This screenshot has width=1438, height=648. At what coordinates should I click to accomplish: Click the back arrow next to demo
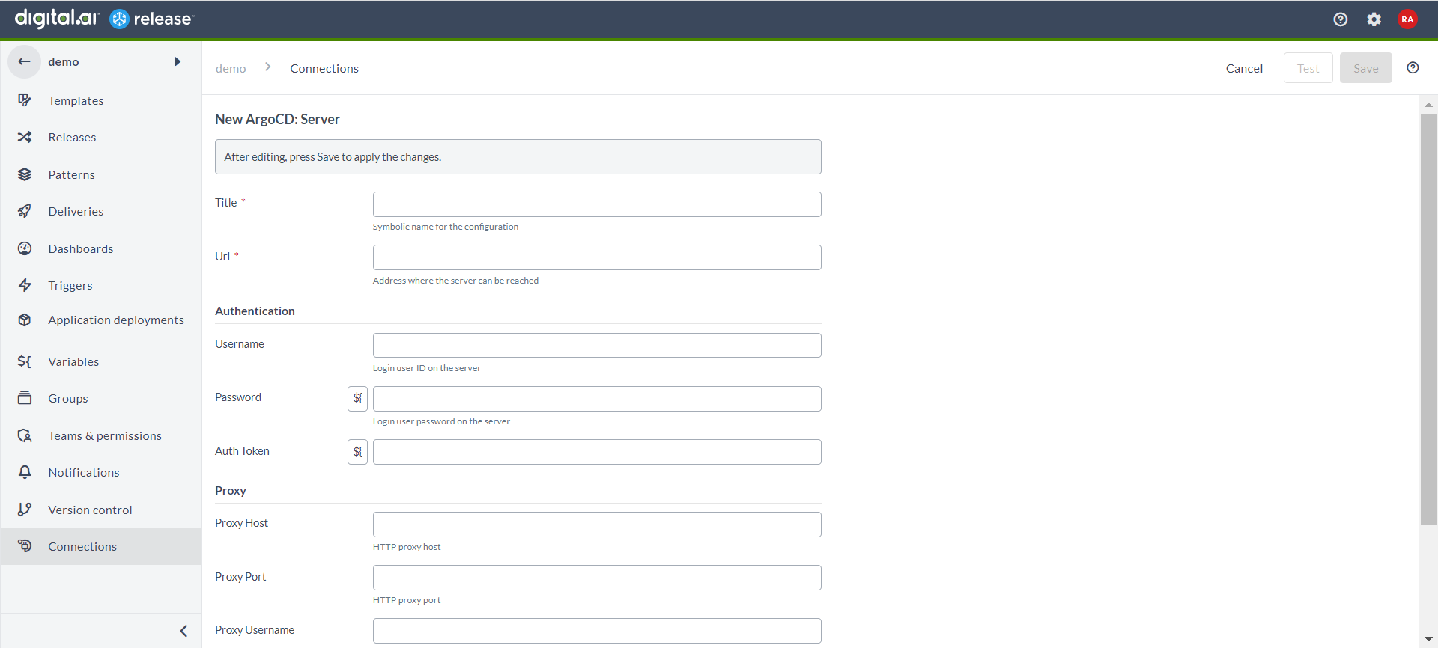point(24,61)
